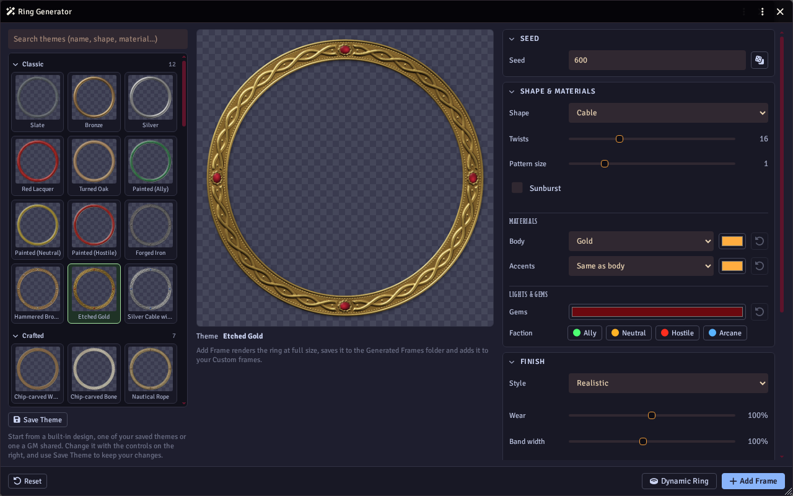793x496 pixels.
Task: Click the Seed value field
Action: click(657, 60)
